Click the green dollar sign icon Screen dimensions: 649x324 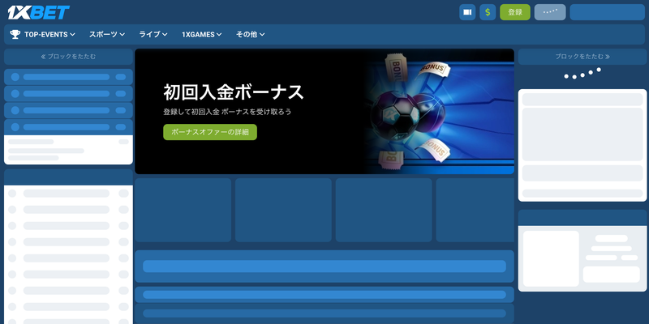[x=488, y=12]
